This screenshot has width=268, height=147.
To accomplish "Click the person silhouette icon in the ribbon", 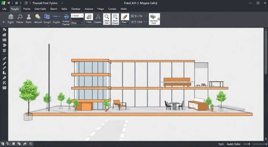I will 29,17.
